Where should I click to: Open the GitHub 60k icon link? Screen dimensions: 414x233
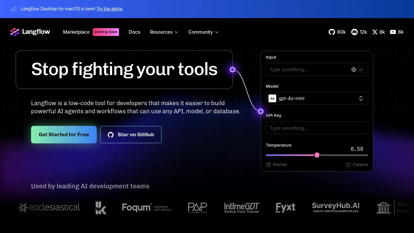coord(337,32)
